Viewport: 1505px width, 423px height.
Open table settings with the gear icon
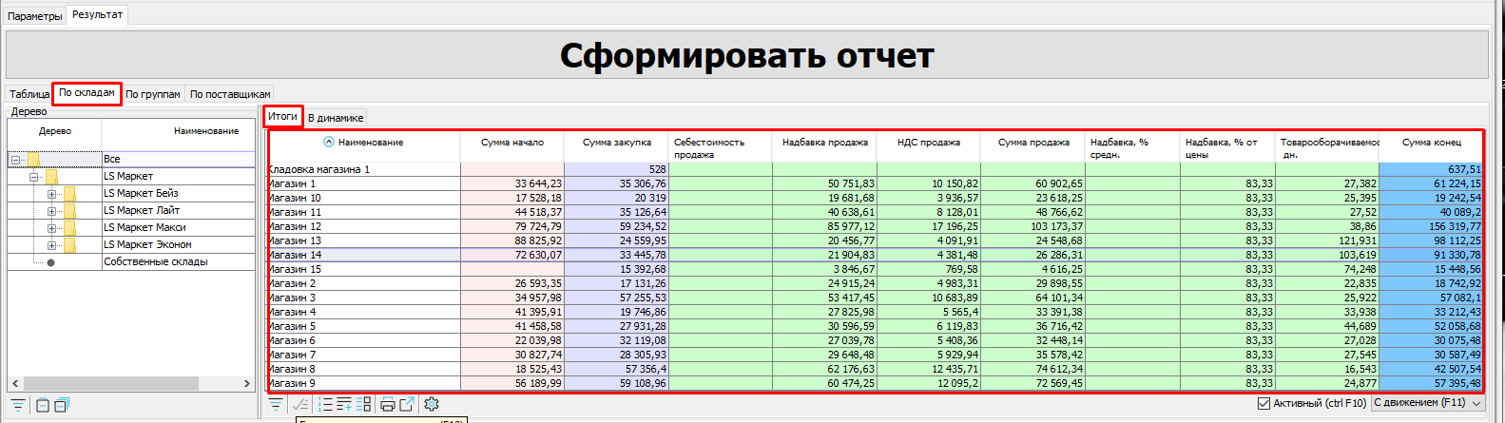[432, 404]
